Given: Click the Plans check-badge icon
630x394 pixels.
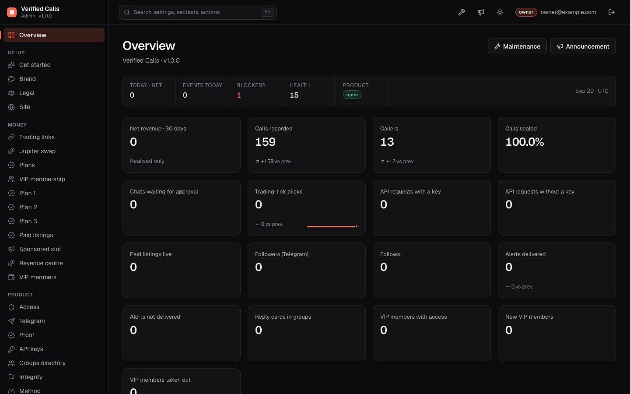Looking at the screenshot, I should click(x=11, y=165).
